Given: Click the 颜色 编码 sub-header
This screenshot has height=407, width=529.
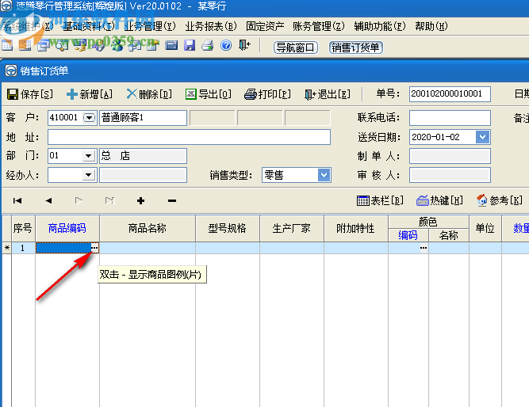Looking at the screenshot, I should tap(408, 235).
